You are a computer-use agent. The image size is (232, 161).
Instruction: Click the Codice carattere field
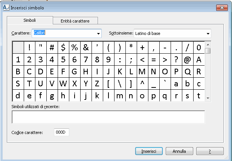(x=61, y=132)
